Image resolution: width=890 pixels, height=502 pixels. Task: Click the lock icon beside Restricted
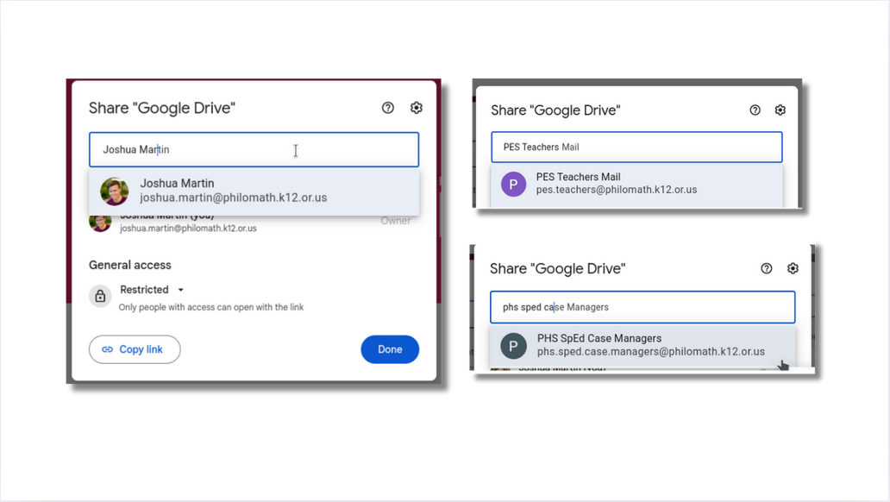click(x=100, y=297)
